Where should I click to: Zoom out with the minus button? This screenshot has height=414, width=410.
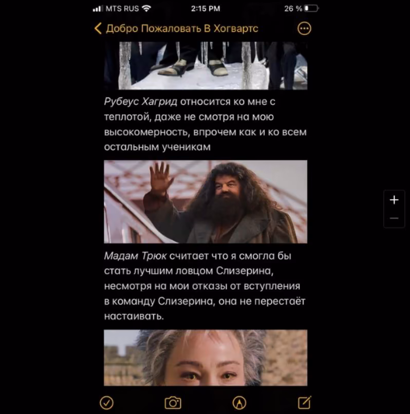click(394, 218)
